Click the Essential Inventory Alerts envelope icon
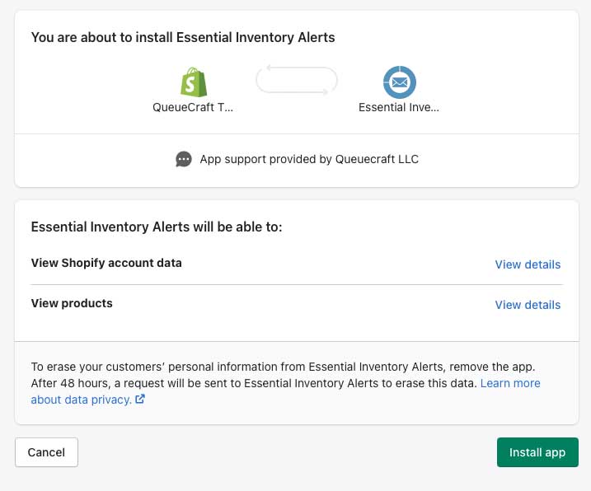 point(399,82)
